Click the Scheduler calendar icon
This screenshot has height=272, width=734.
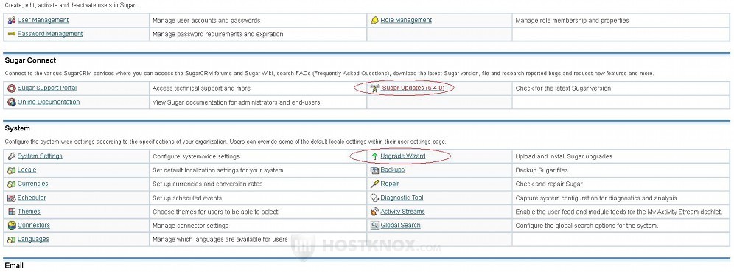12,198
